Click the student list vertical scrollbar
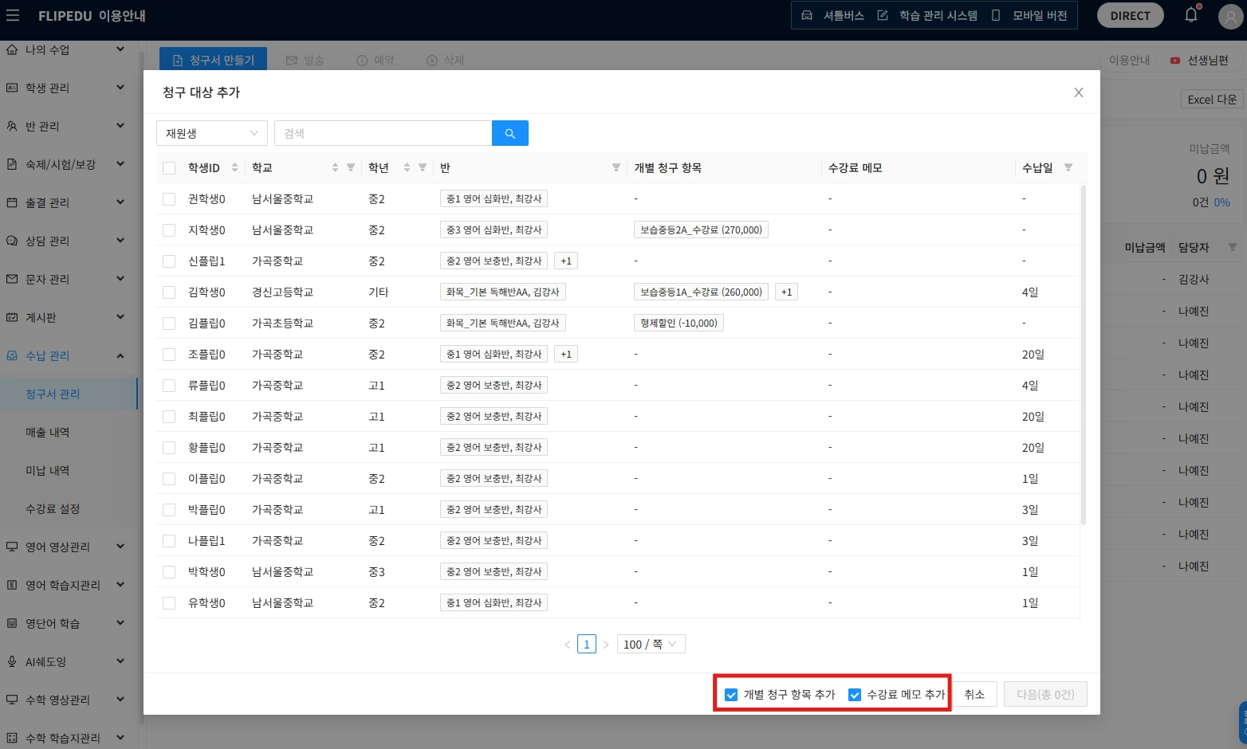1247x749 pixels. pos(1083,354)
